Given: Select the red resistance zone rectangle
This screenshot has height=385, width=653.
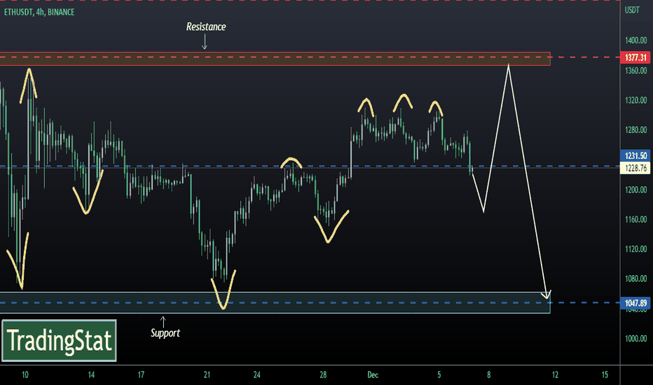Looking at the screenshot, I should click(275, 59).
